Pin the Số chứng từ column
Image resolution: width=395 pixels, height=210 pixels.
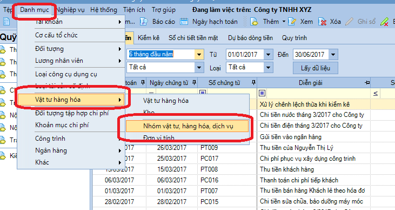pos(253,82)
